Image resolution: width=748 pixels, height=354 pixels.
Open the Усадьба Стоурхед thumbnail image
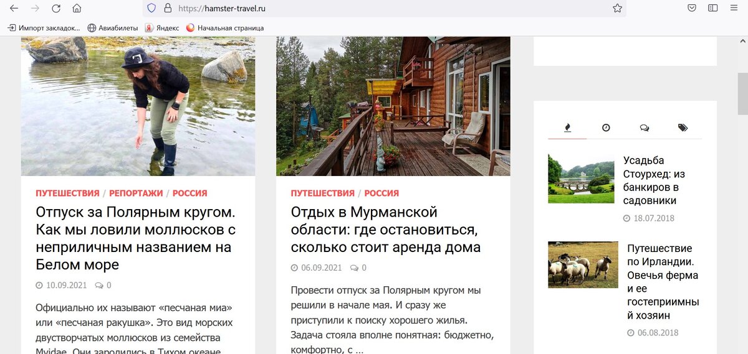click(581, 179)
